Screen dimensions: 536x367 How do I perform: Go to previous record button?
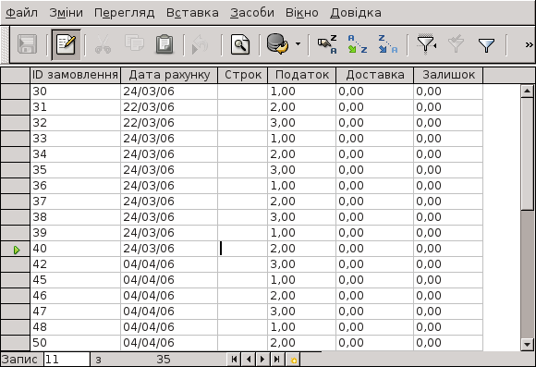pyautogui.click(x=249, y=359)
